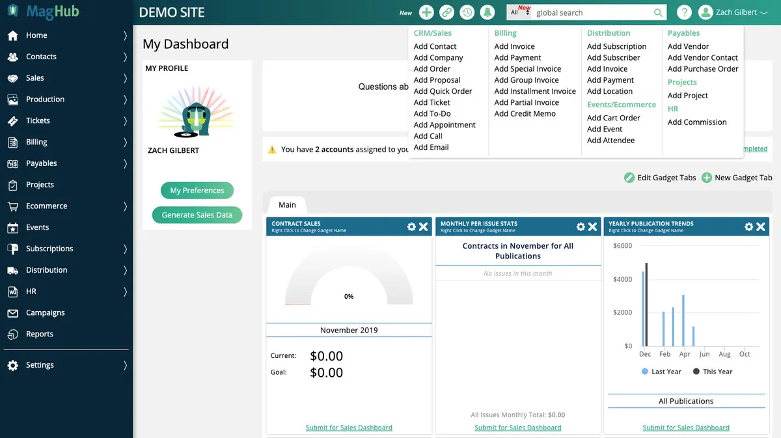
Task: Focus the global search field
Action: (x=592, y=12)
